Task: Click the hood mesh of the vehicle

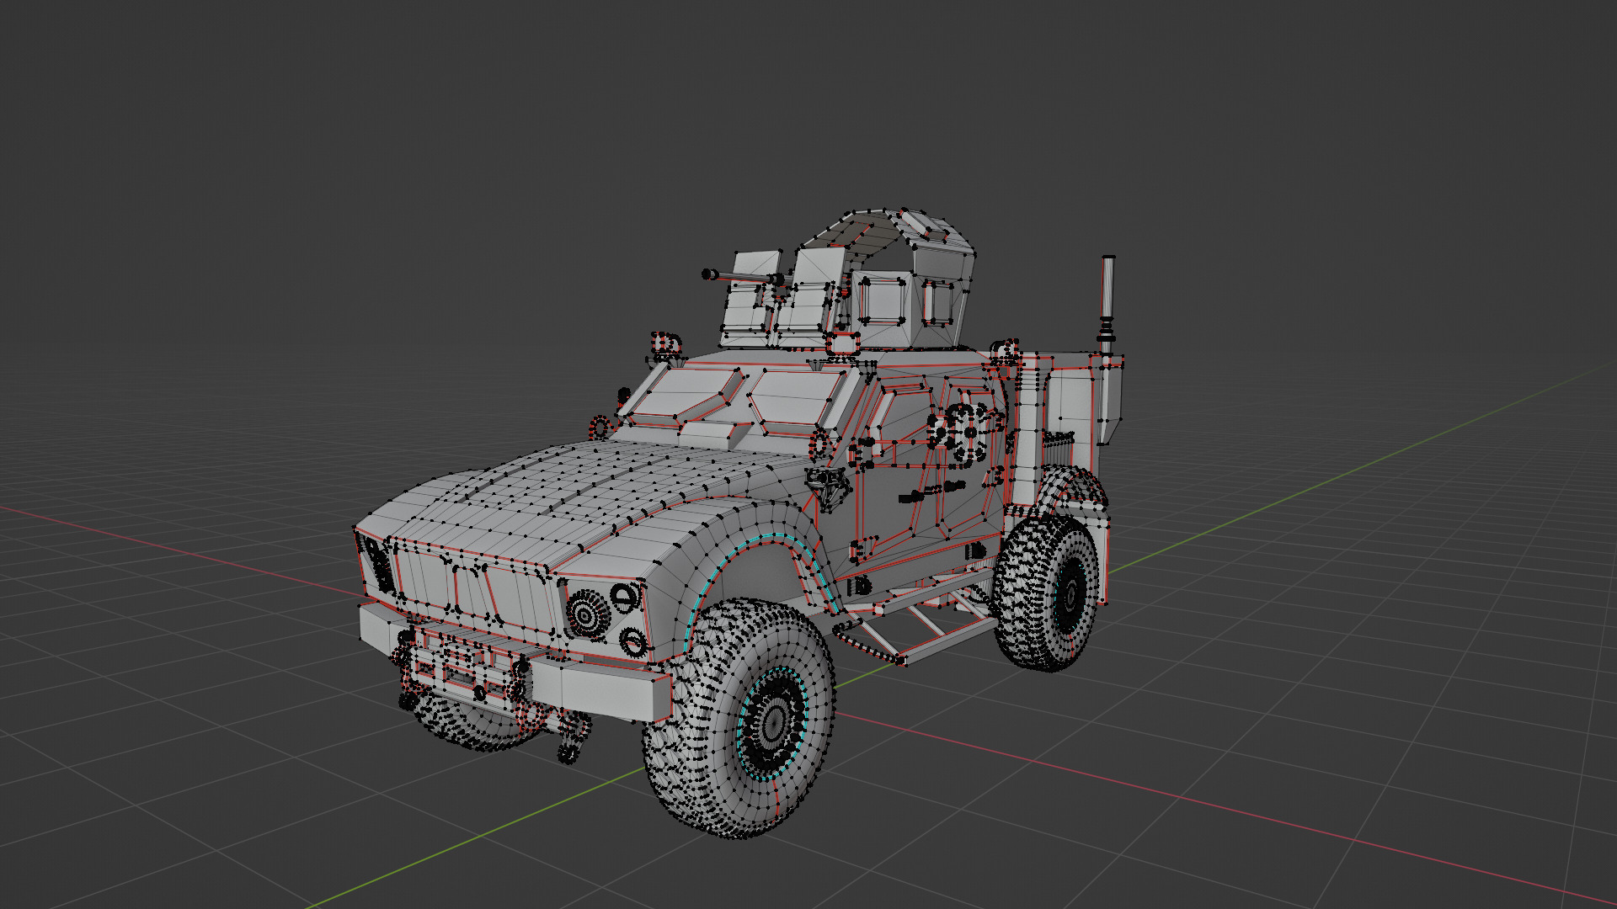Action: click(x=581, y=498)
